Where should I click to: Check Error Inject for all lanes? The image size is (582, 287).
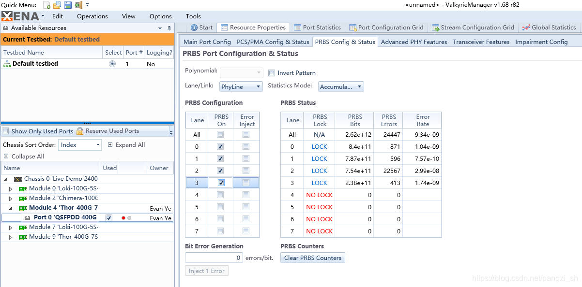point(246,134)
